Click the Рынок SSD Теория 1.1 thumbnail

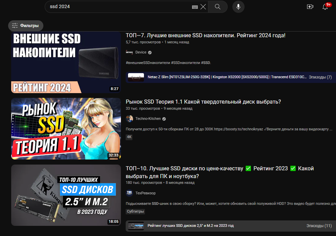pyautogui.click(x=66, y=129)
